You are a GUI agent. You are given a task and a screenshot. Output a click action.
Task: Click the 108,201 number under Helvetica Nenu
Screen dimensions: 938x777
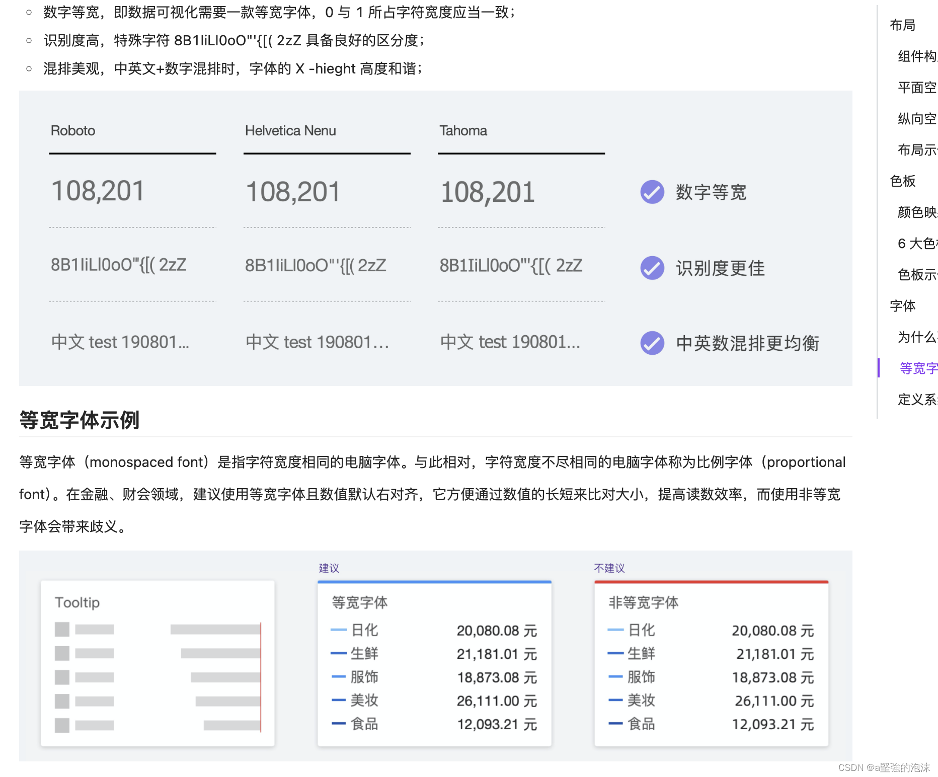(x=292, y=192)
